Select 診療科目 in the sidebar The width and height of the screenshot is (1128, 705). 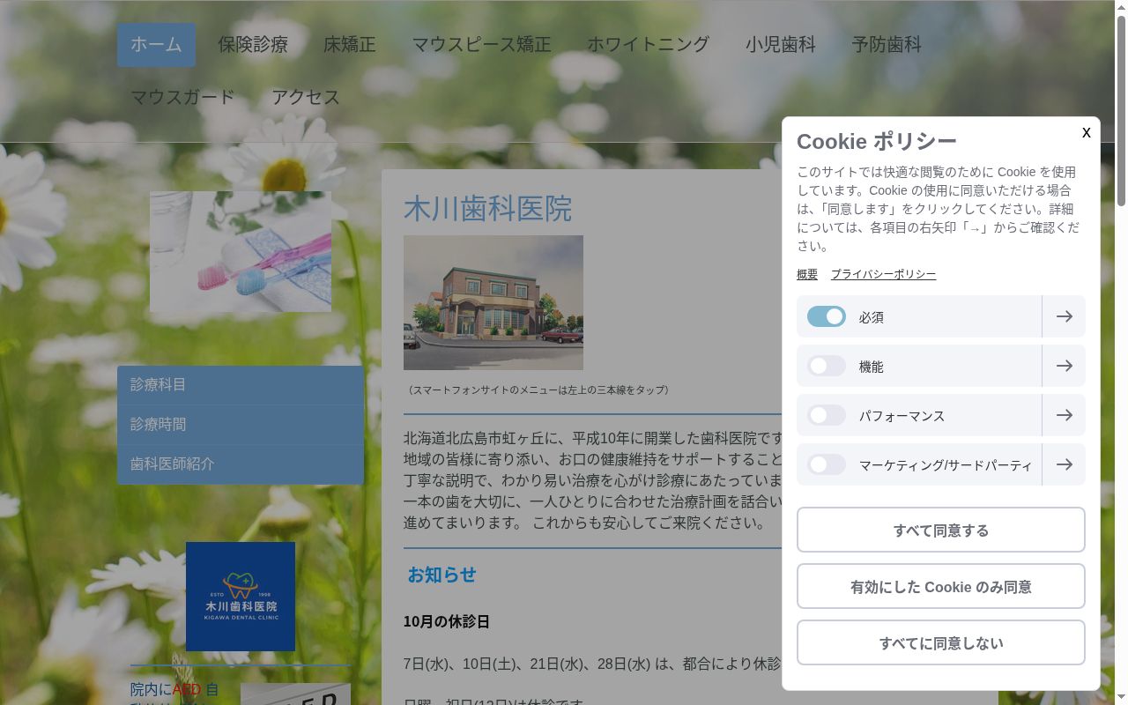point(241,385)
